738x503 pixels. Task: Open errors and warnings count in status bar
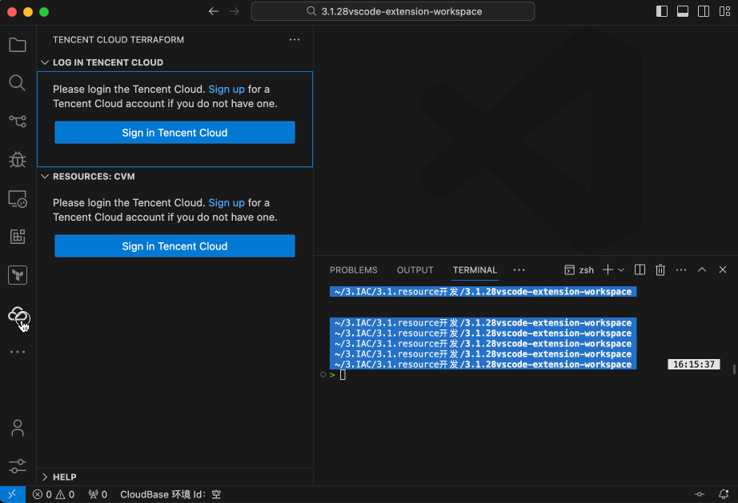point(53,494)
